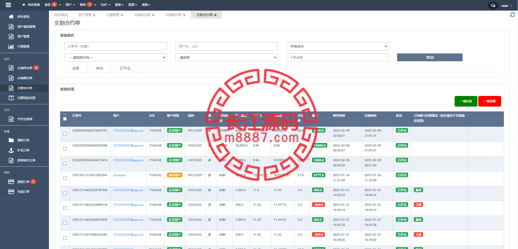518x249 pixels.
Task: Click the folder icon for 理财订单
Action: click(x=11, y=140)
